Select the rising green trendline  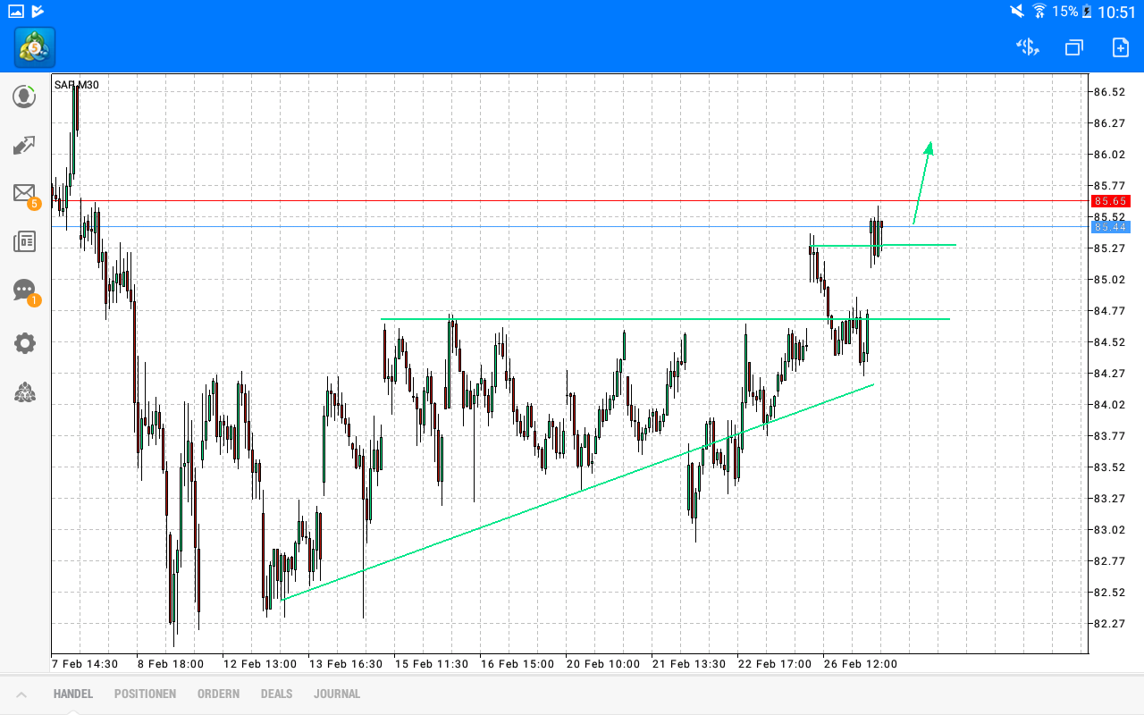pyautogui.click(x=577, y=492)
